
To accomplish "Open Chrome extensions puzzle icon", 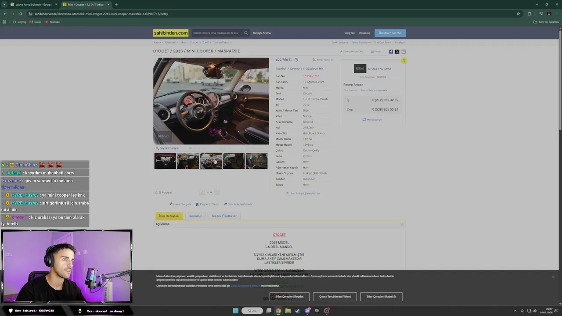I will (x=529, y=14).
